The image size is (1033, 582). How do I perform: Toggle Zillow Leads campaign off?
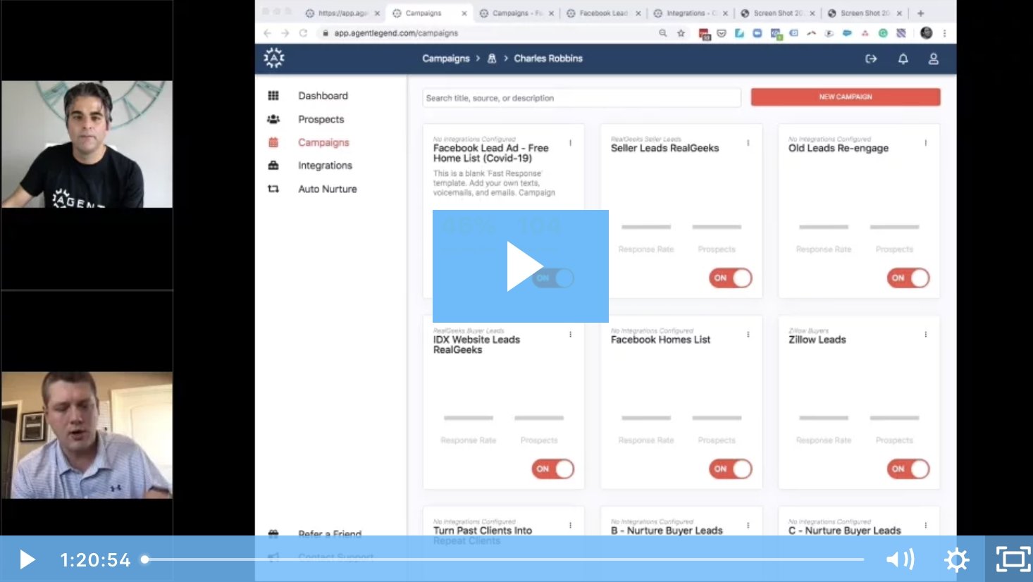(x=908, y=469)
